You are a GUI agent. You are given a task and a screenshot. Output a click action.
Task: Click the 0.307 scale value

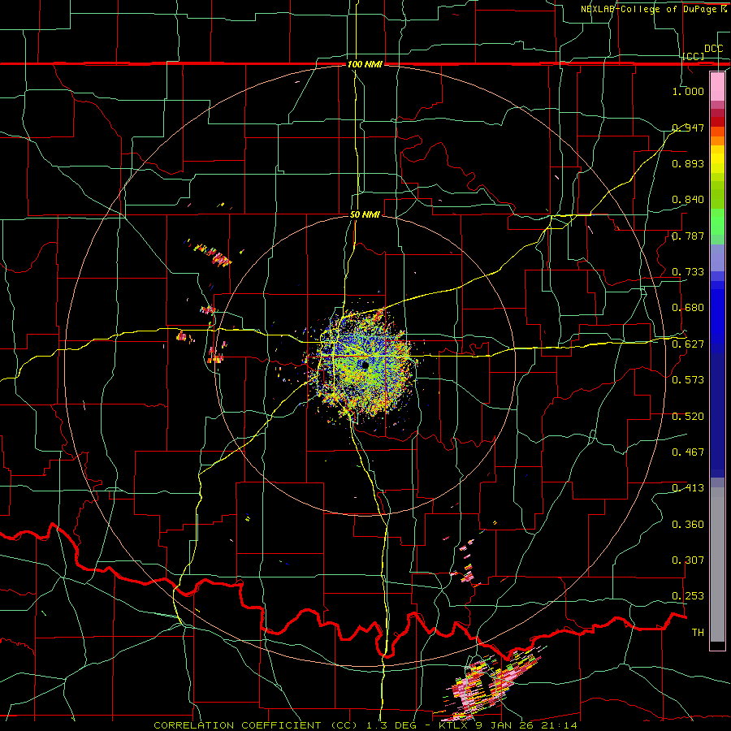[688, 560]
